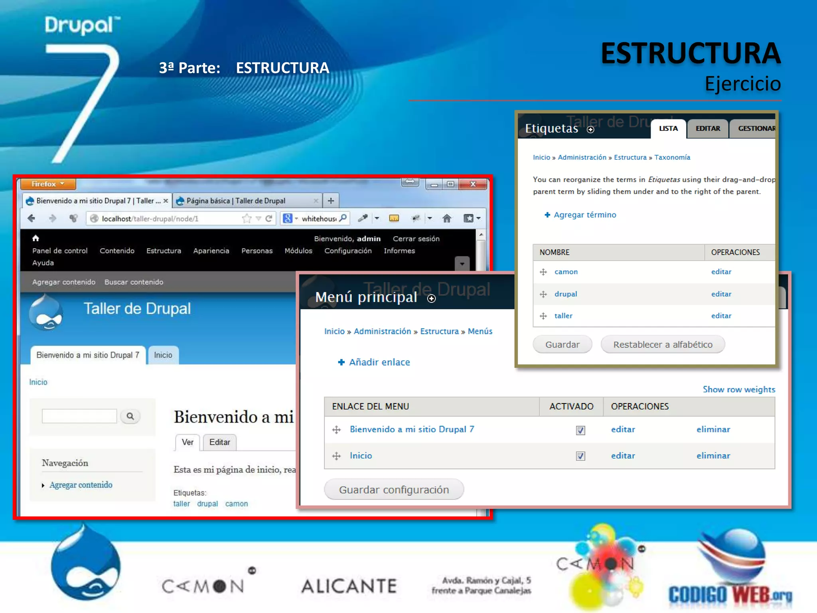Click Buscar contenido shortcut link

134,282
